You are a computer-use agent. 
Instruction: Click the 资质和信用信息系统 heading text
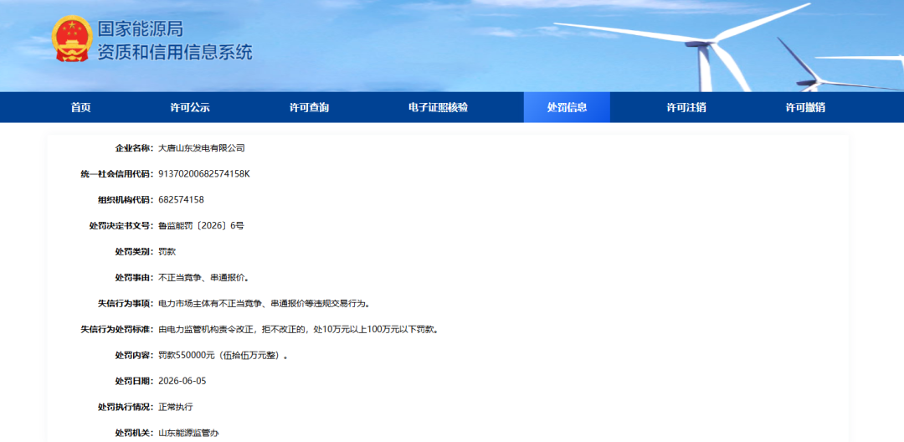pos(175,53)
